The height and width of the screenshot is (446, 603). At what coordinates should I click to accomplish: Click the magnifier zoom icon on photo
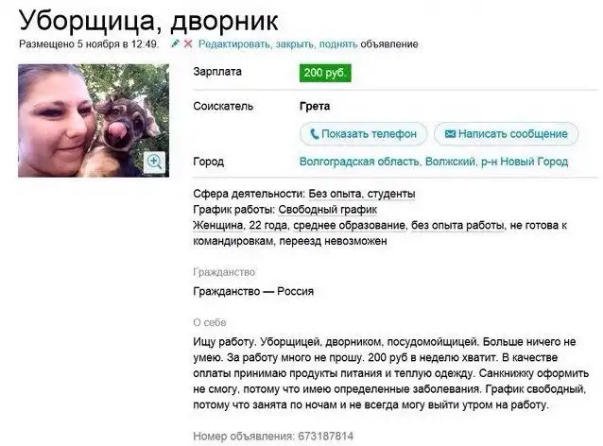click(155, 162)
